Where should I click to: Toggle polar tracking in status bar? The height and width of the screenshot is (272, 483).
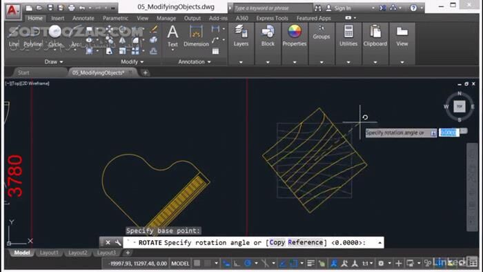(248, 264)
